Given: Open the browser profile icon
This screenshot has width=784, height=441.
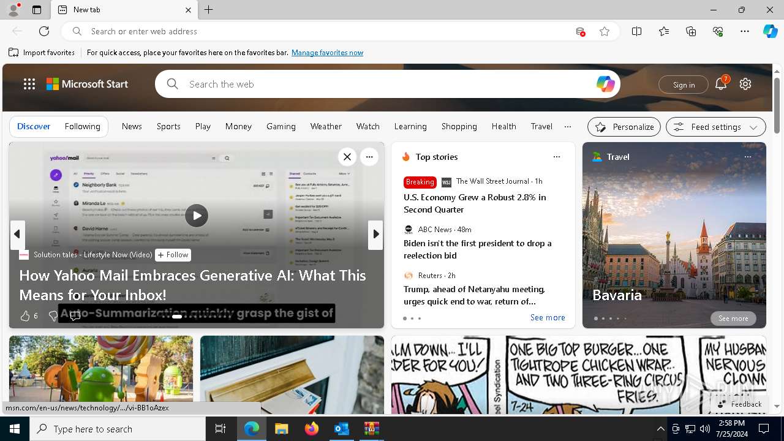Looking at the screenshot, I should pos(13,10).
